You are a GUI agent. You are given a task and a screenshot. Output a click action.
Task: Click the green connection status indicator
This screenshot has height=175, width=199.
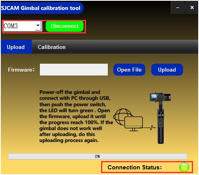[184, 167]
